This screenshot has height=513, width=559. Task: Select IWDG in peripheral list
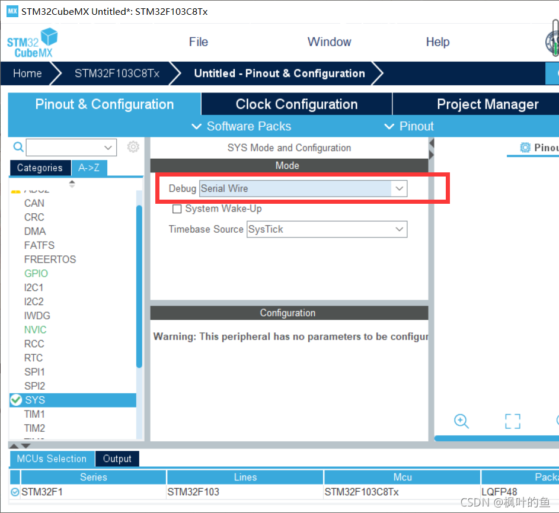pos(37,316)
